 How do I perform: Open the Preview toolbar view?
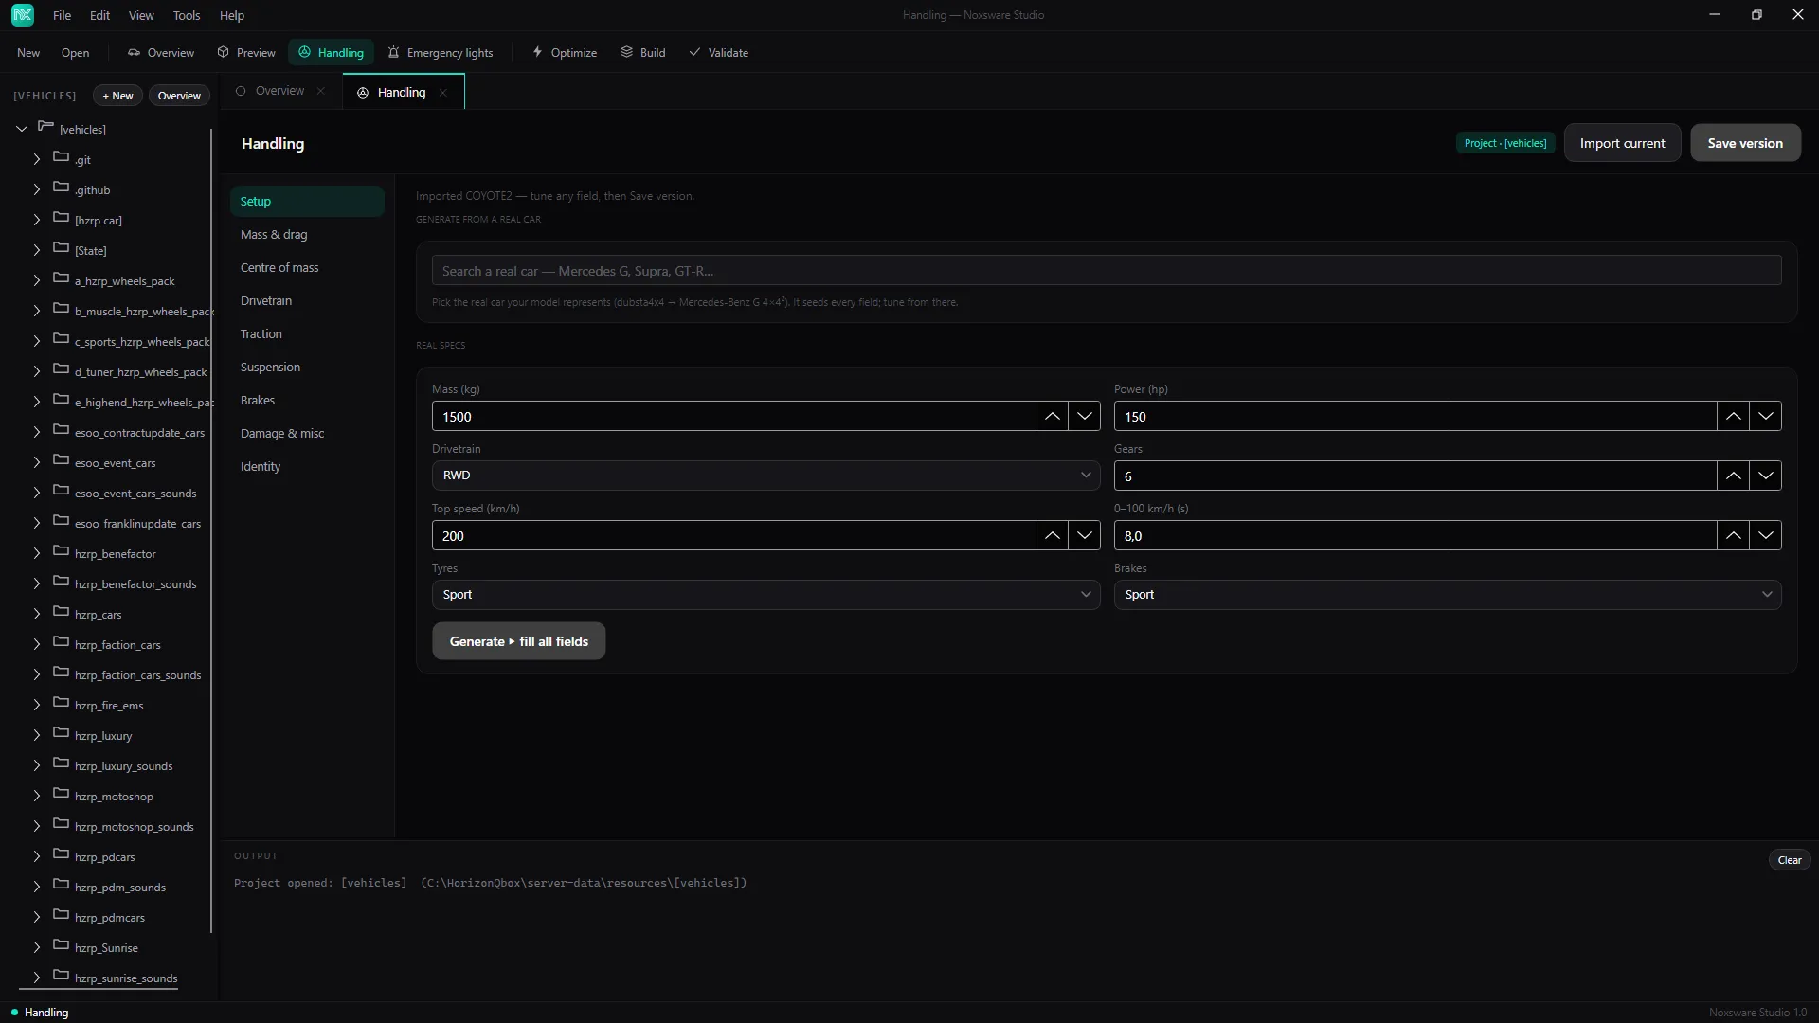(246, 53)
